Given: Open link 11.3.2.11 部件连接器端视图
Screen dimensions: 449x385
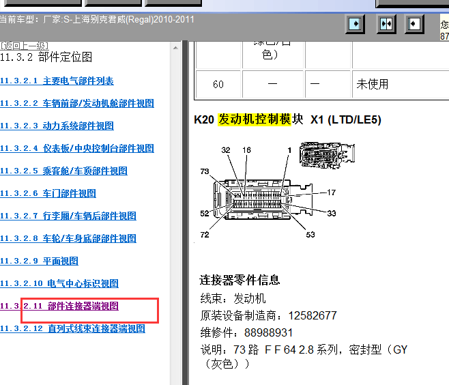Looking at the screenshot, I should tap(59, 306).
